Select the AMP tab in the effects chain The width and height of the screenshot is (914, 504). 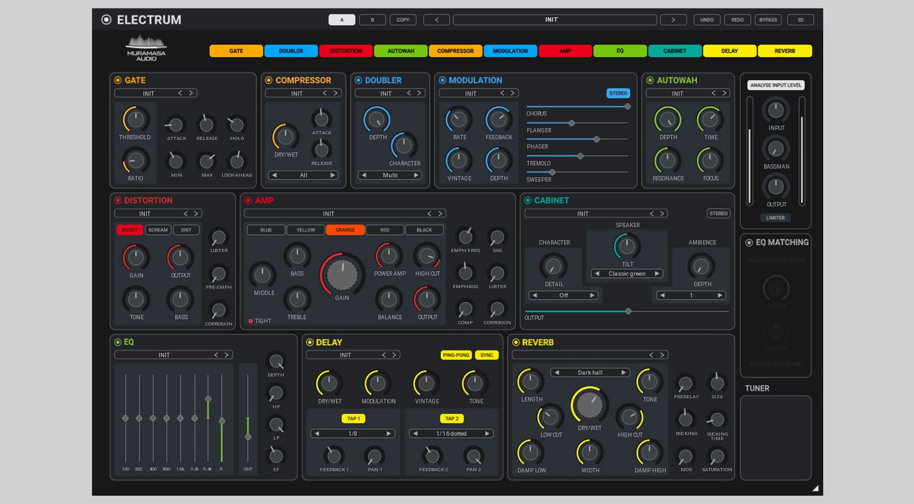coord(565,51)
